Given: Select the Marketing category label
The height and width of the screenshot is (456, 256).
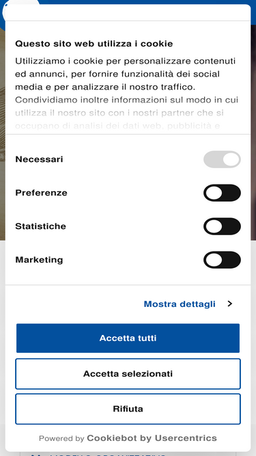Looking at the screenshot, I should (39, 260).
